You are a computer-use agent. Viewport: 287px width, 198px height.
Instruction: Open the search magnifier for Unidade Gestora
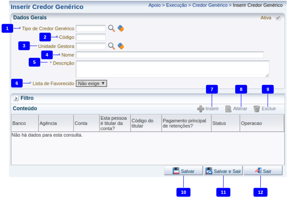111,46
